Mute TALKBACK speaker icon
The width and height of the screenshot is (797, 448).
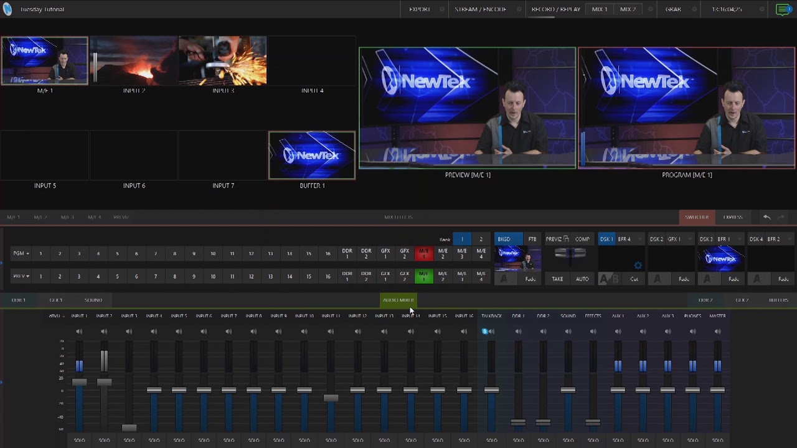point(491,332)
